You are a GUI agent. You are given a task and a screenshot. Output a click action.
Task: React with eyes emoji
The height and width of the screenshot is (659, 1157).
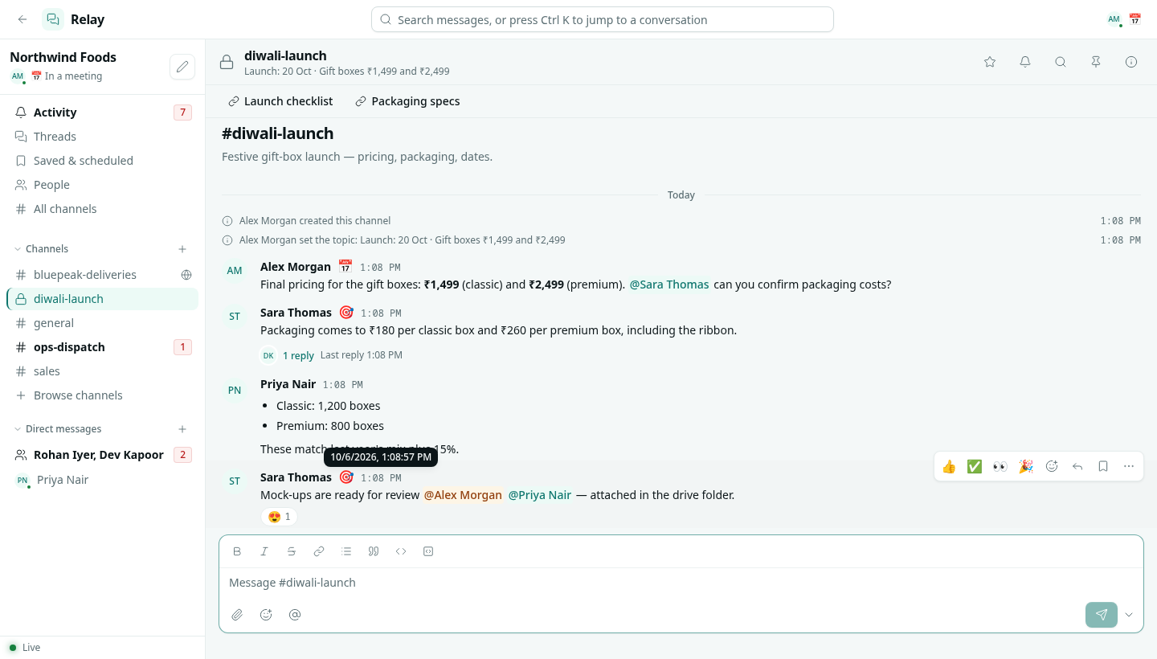1000,466
